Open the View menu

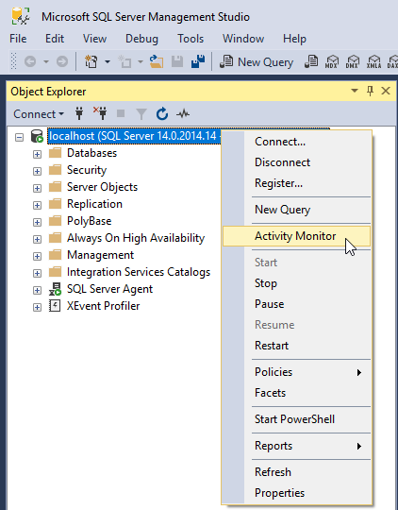coord(94,39)
